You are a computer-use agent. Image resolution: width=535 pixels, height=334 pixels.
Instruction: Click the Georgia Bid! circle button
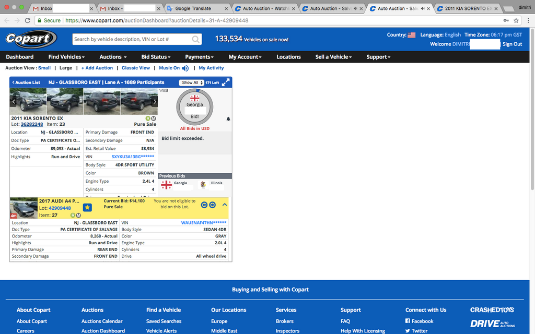(x=195, y=107)
